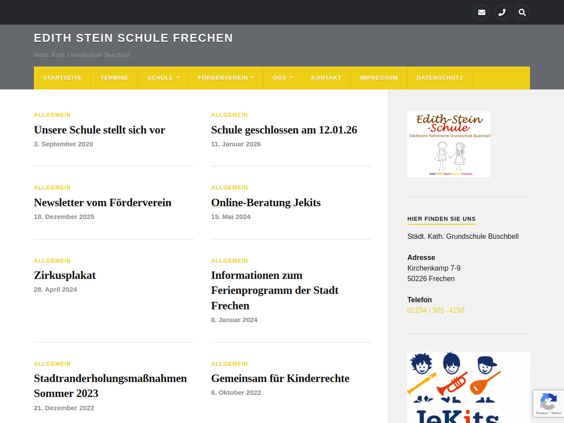Go to the Startseite menu item
This screenshot has width=564, height=423.
pyautogui.click(x=62, y=78)
